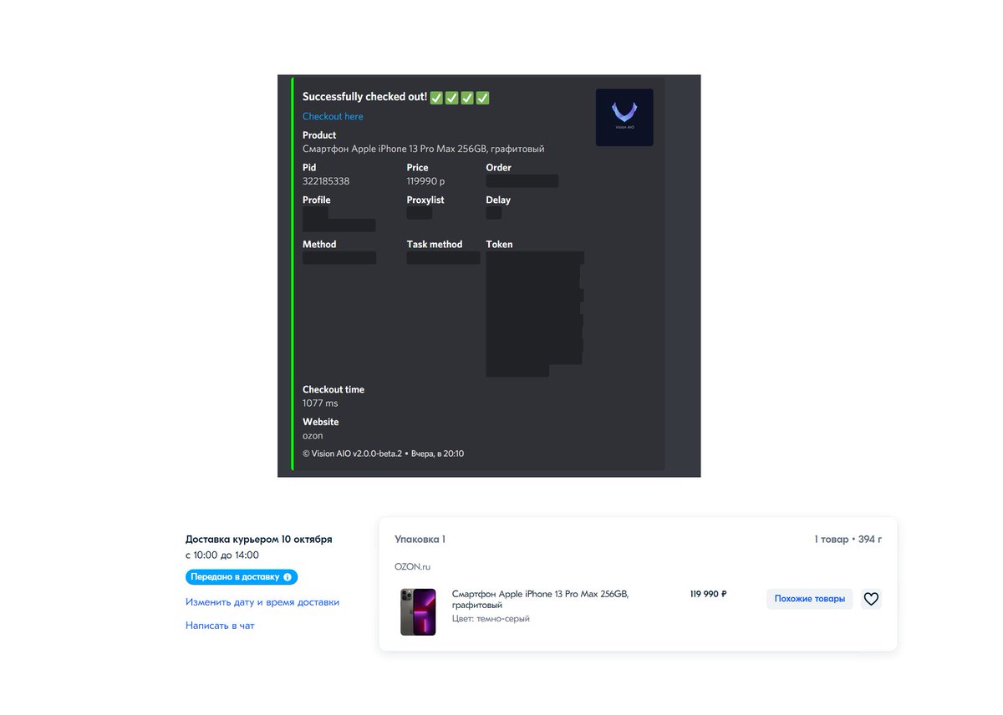The width and height of the screenshot is (1003, 715).
Task: Open the iPhone 13 Pro Max product image
Action: [x=418, y=612]
